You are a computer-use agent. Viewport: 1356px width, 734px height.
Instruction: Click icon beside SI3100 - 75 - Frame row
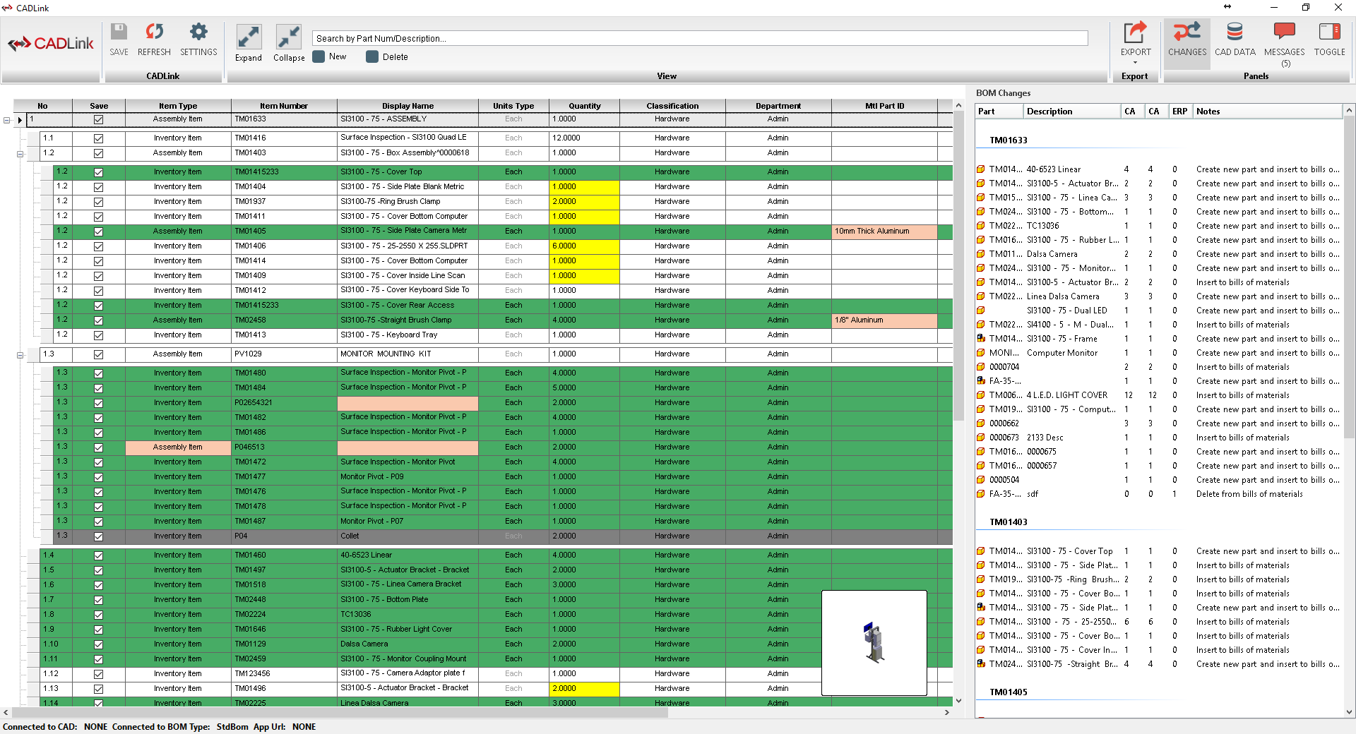(x=981, y=339)
